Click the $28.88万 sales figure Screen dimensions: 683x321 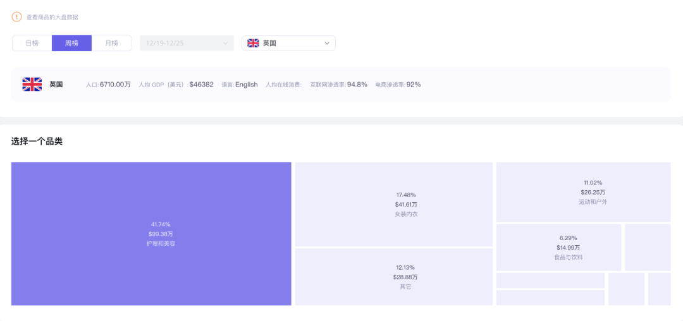tap(405, 277)
